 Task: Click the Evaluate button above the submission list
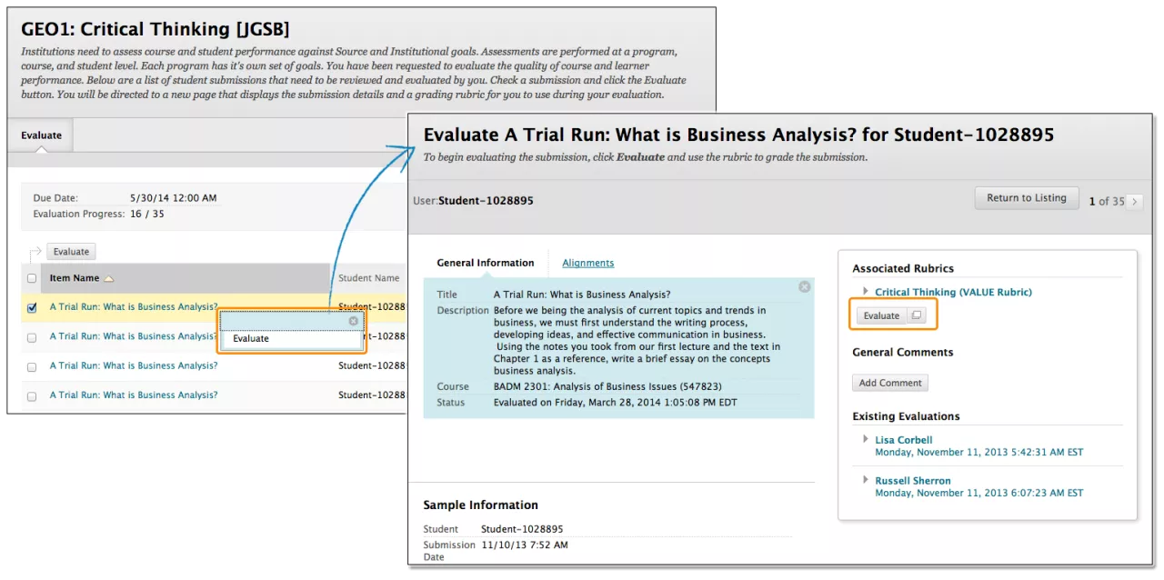pyautogui.click(x=70, y=251)
